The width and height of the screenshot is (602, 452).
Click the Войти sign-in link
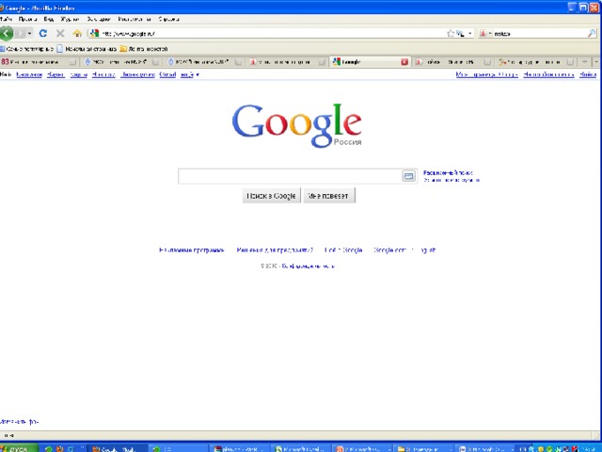pos(588,74)
